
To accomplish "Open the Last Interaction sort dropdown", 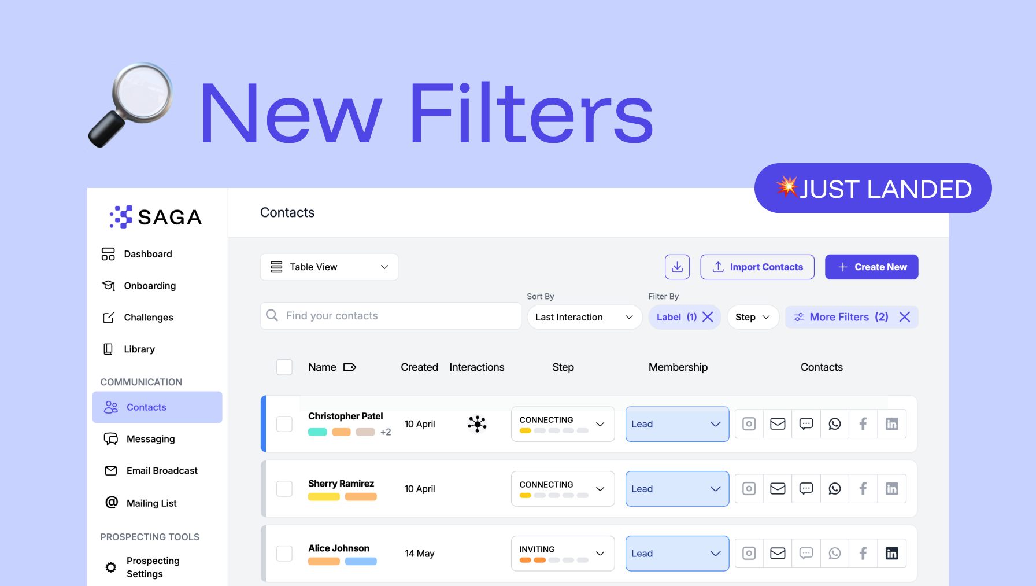I will tap(584, 317).
